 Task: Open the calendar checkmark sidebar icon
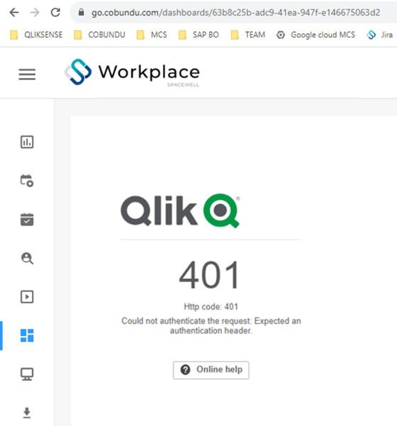[27, 219]
